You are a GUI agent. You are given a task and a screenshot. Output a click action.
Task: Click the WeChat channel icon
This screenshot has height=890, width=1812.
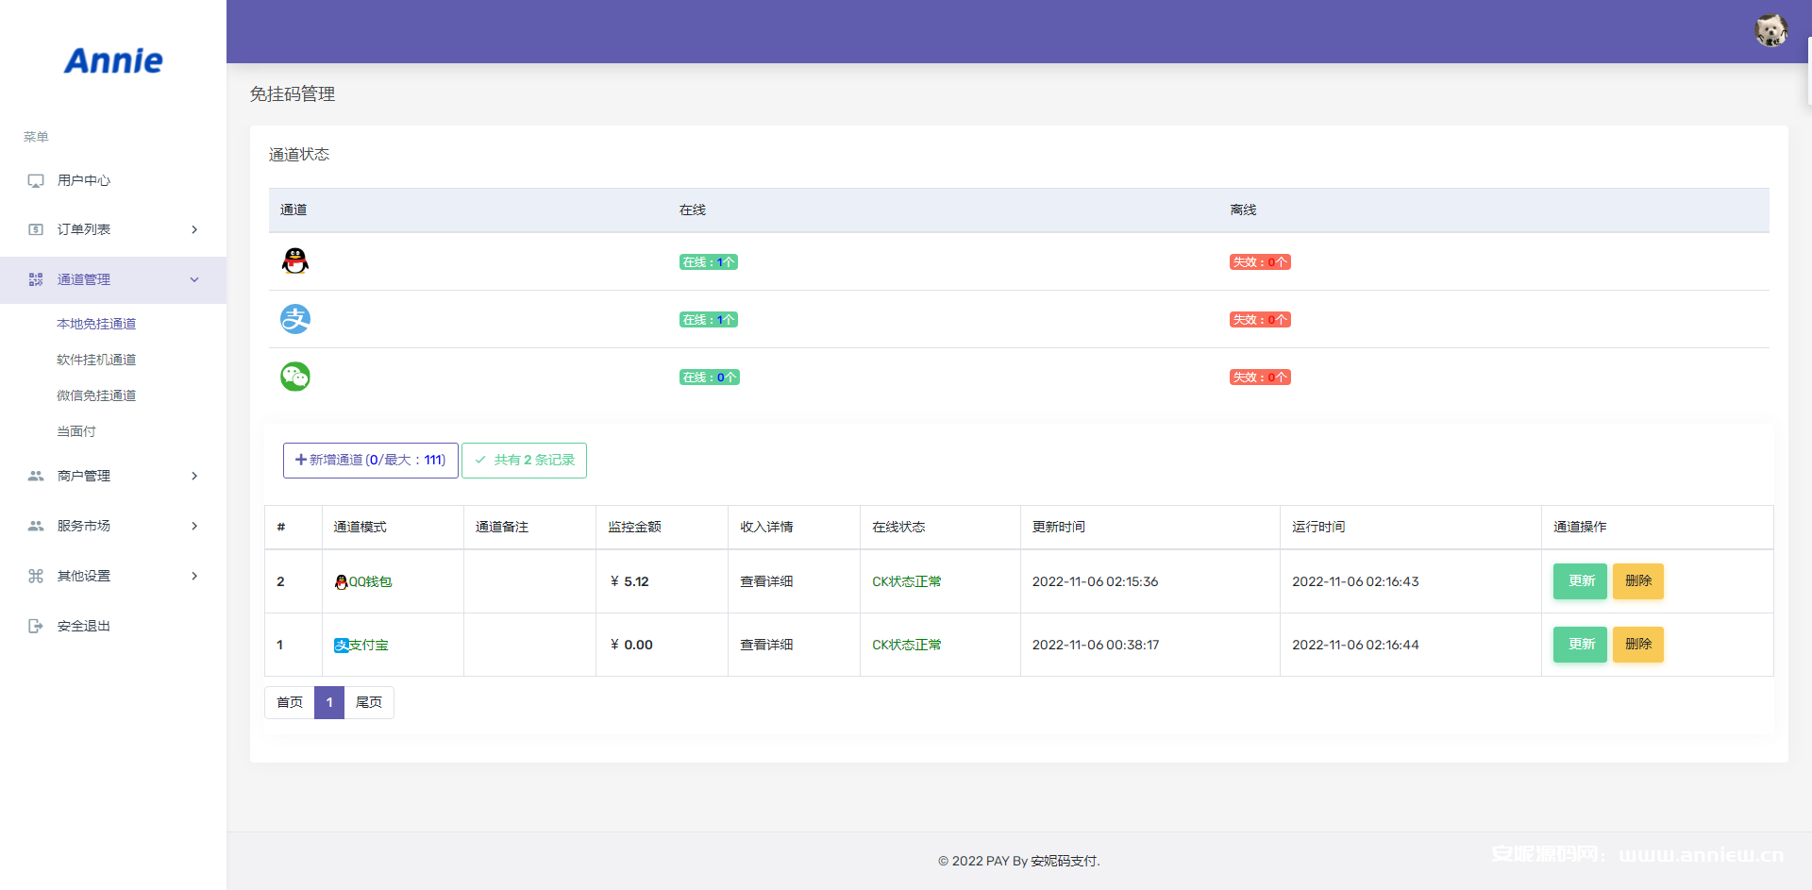coord(295,377)
